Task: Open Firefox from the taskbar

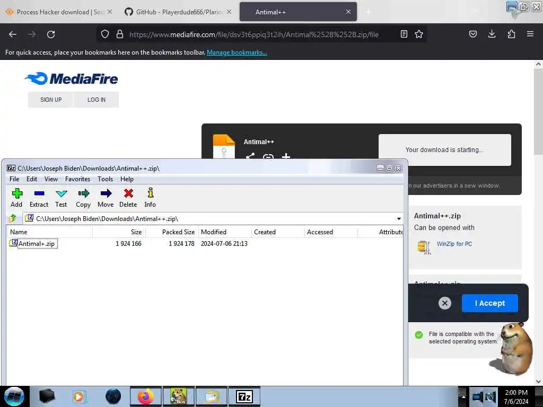Action: [145, 396]
